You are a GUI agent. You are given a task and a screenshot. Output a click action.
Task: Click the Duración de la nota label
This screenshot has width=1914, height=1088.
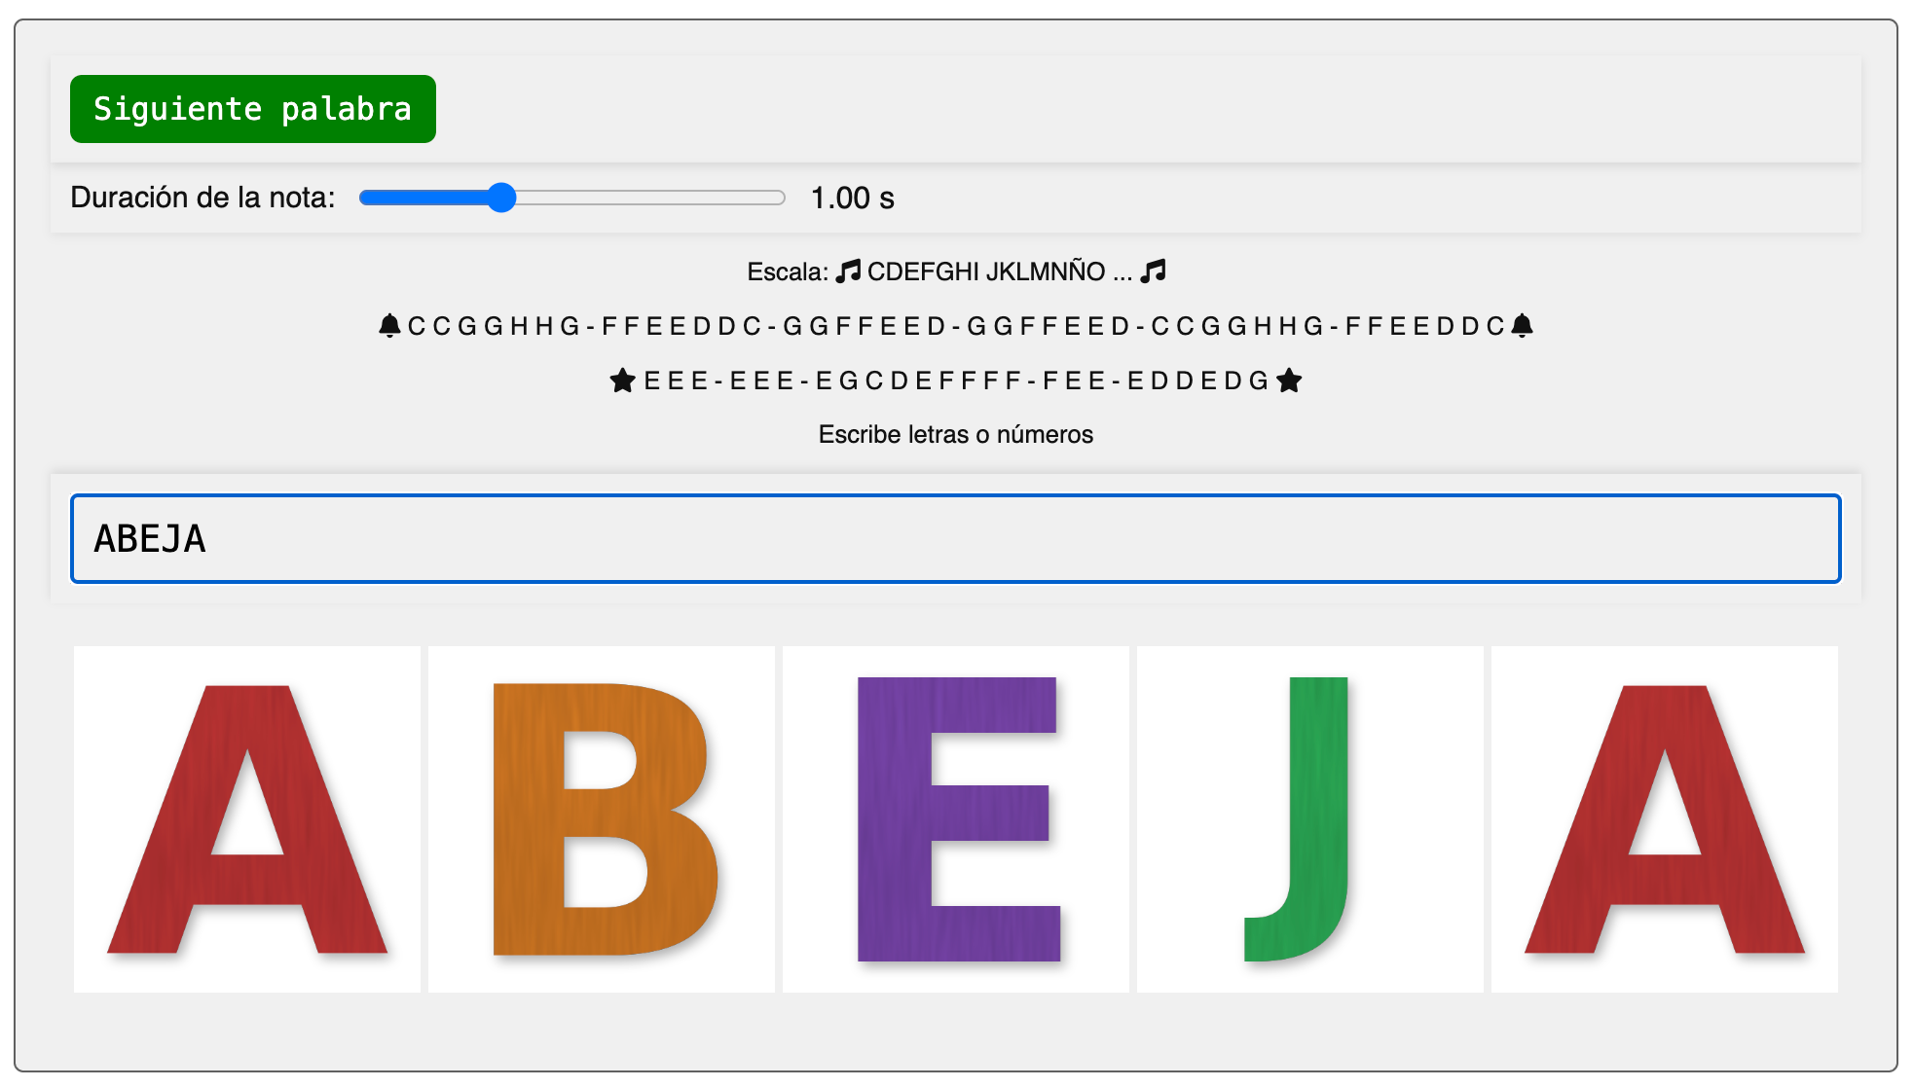point(202,198)
